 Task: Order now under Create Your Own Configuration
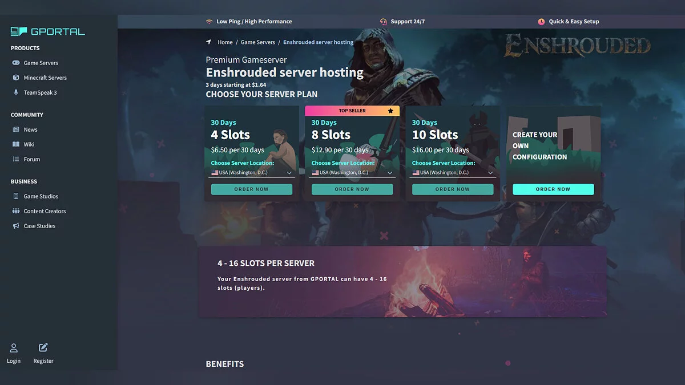(x=553, y=189)
